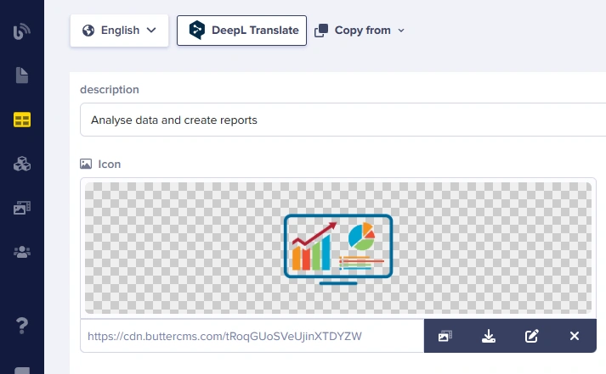Screen dimensions: 606x374
Task: Open Content Types via stacked cubes icon
Action: [x=21, y=164]
